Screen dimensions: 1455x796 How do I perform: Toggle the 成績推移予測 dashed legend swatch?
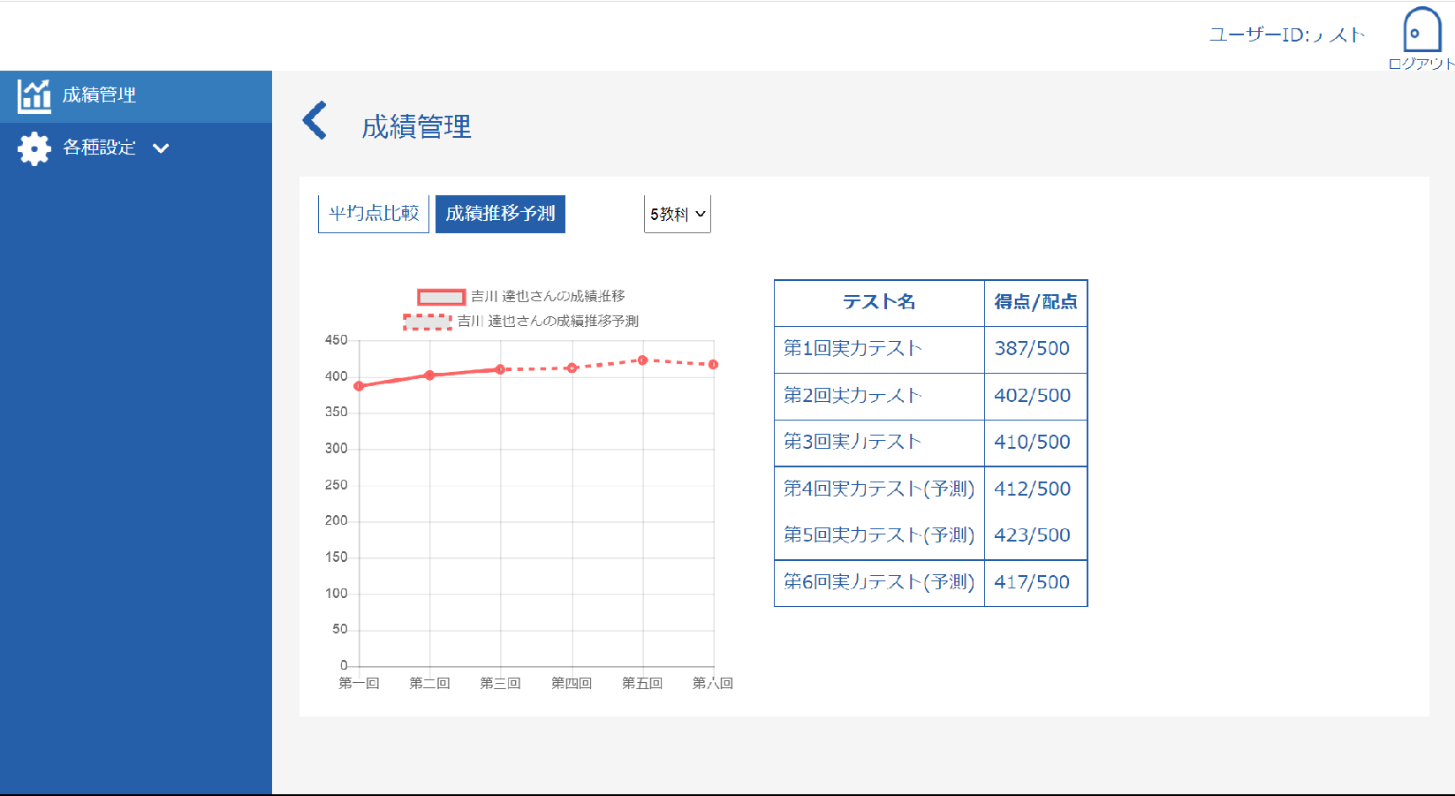pos(428,322)
